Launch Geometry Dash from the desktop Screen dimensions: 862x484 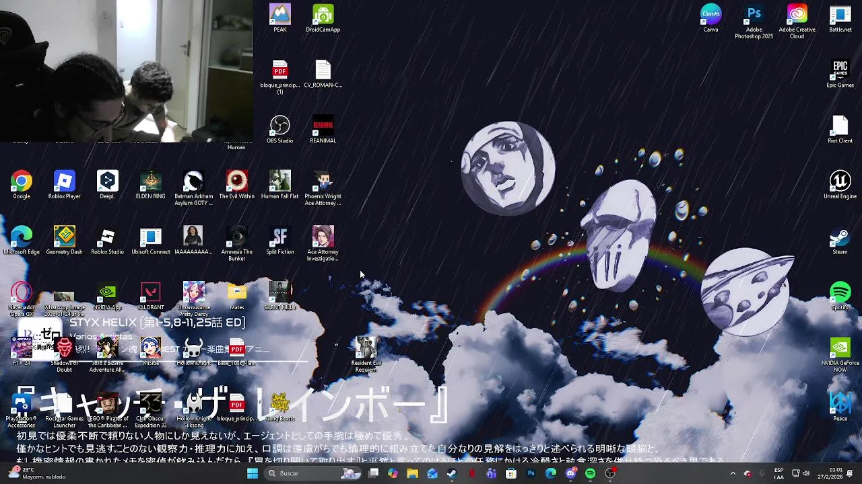pos(65,241)
